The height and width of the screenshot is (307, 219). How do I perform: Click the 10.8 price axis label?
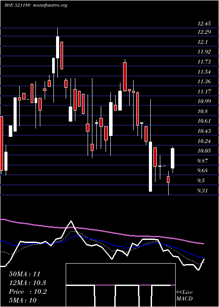point(203,111)
